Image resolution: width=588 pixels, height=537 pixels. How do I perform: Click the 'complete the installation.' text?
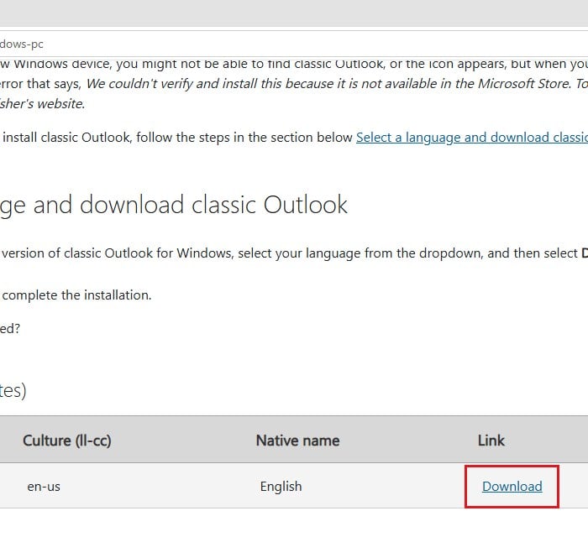coord(77,295)
